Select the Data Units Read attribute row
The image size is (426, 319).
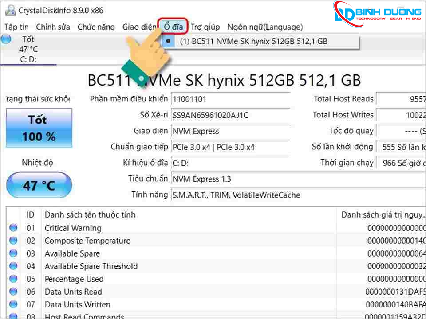[x=216, y=292]
